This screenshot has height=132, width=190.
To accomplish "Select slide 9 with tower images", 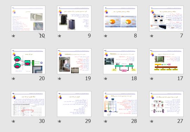I will click(74, 19).
